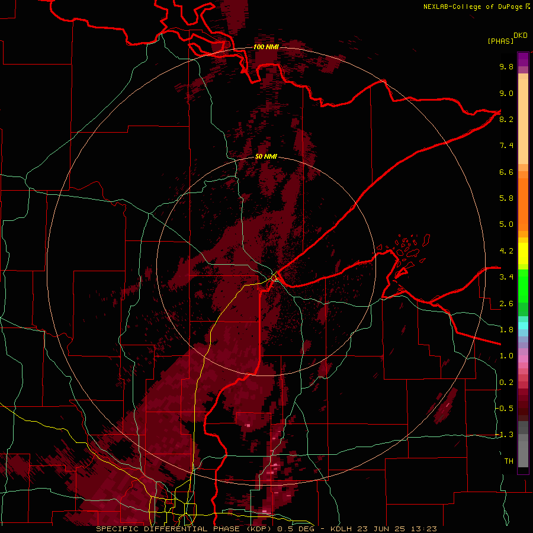Click the [PHAS] legend unit label
533x533 pixels.
(500, 41)
